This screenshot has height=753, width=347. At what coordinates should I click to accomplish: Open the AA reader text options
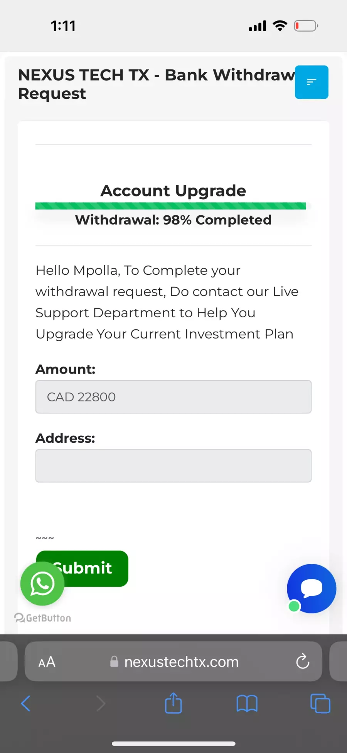coord(47,662)
